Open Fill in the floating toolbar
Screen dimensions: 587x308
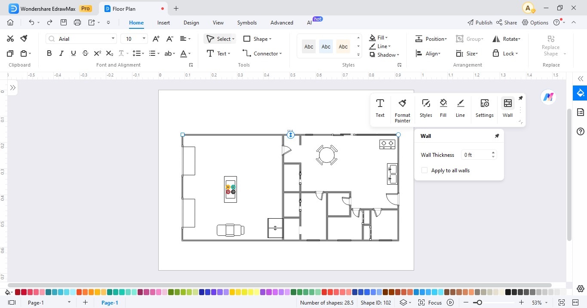pos(443,107)
